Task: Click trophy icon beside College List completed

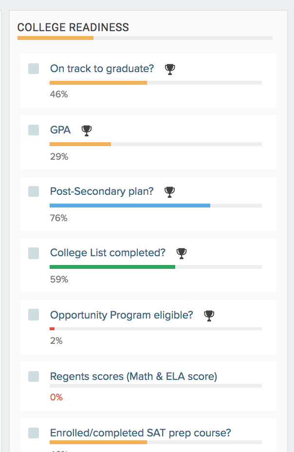Action: (182, 253)
